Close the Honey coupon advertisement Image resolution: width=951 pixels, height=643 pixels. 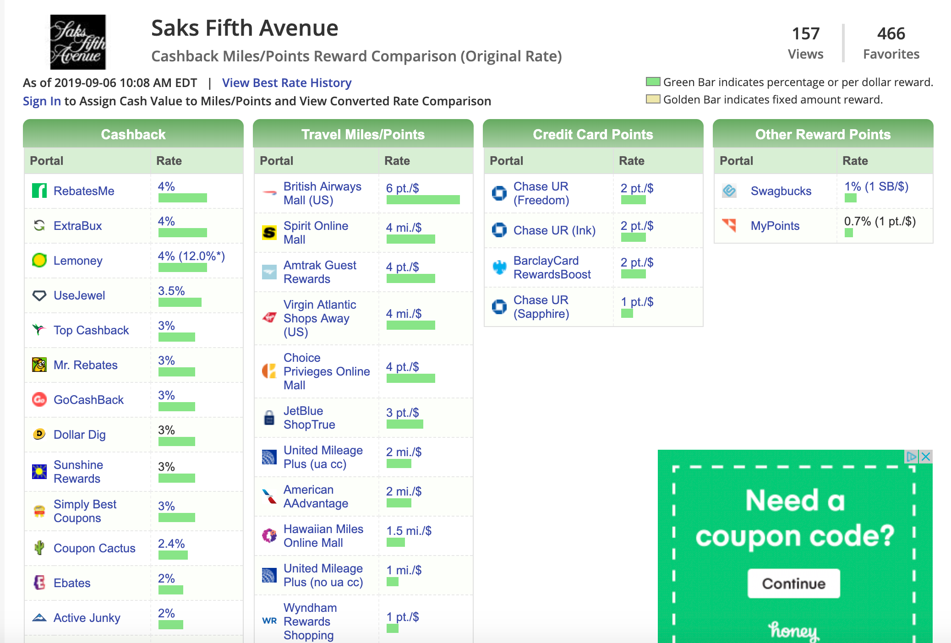click(926, 457)
